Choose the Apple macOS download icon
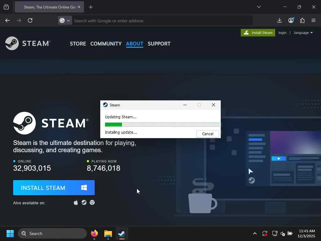 (76, 202)
